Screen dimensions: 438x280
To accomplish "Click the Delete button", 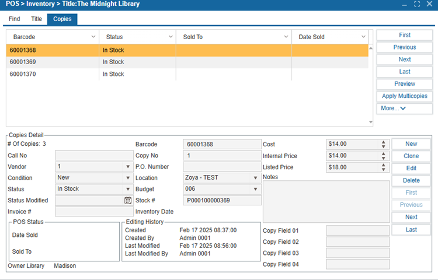I will (411, 180).
